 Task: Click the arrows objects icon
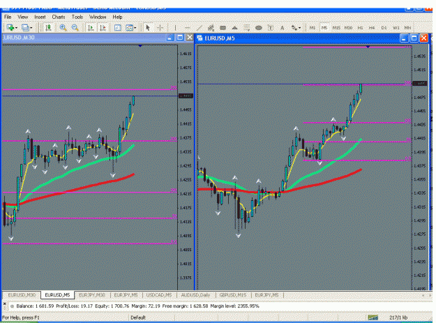[x=294, y=27]
